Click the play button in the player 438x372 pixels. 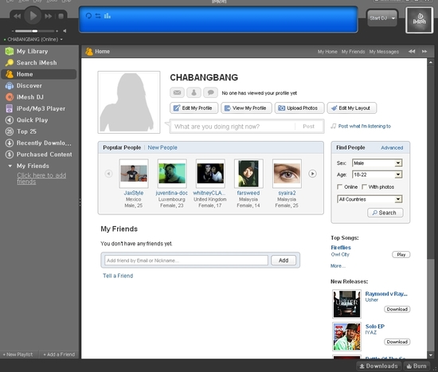[x=33, y=16]
